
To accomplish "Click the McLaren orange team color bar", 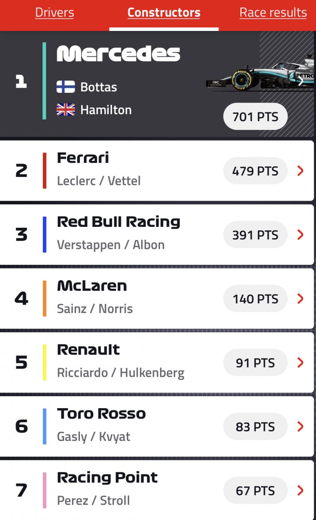I will coord(45,298).
